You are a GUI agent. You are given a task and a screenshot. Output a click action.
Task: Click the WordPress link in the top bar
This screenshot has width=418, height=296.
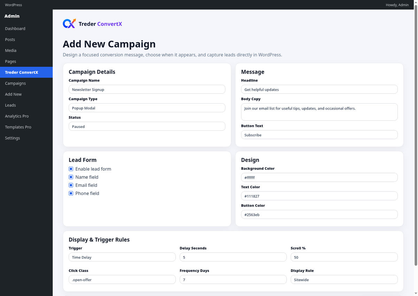pos(13,5)
